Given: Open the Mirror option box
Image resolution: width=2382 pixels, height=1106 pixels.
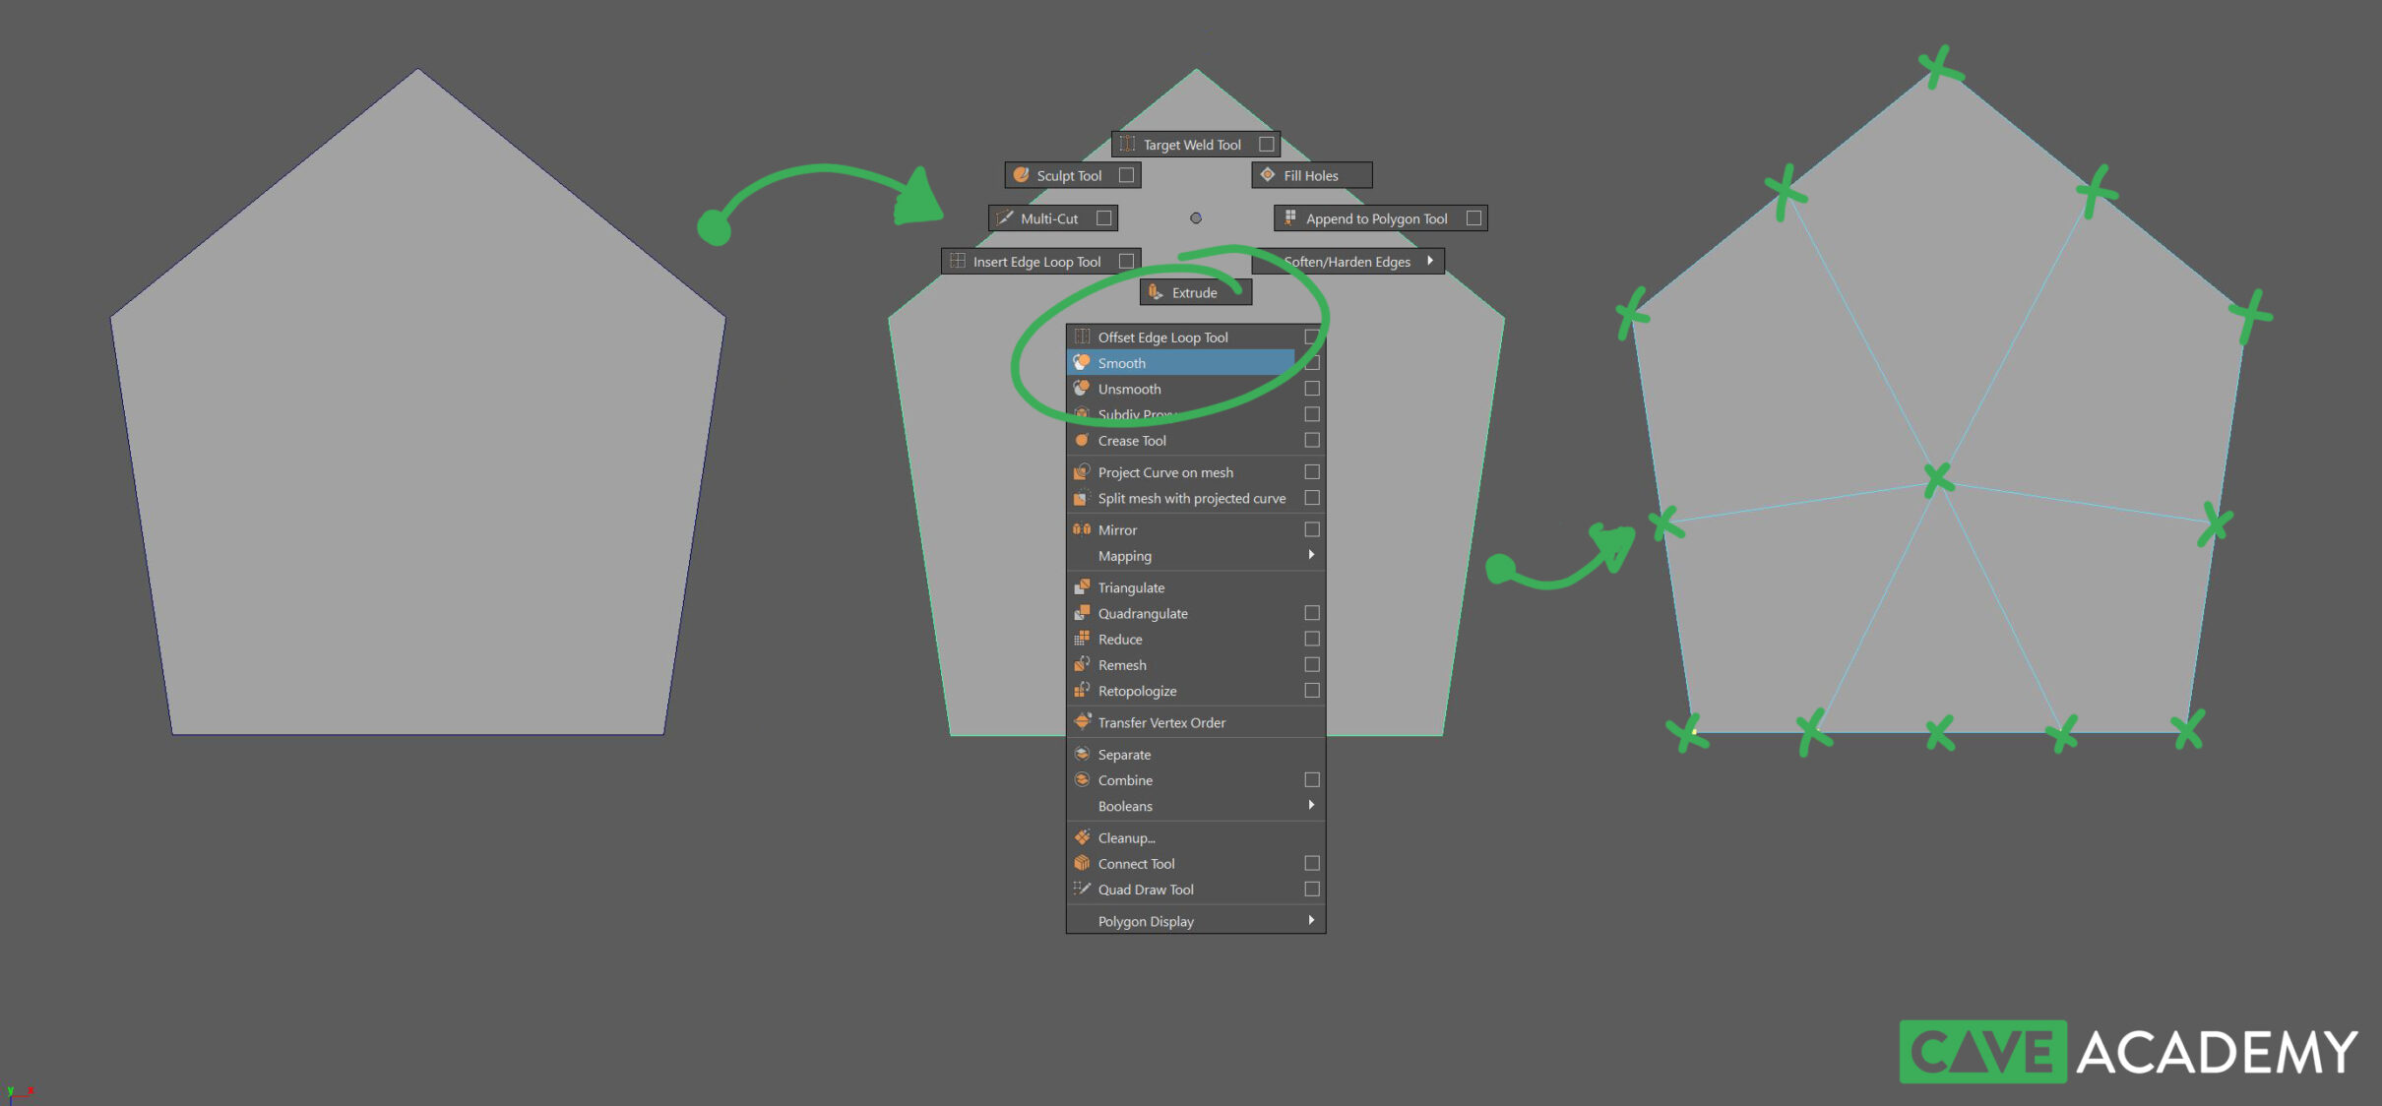Looking at the screenshot, I should click(x=1311, y=528).
